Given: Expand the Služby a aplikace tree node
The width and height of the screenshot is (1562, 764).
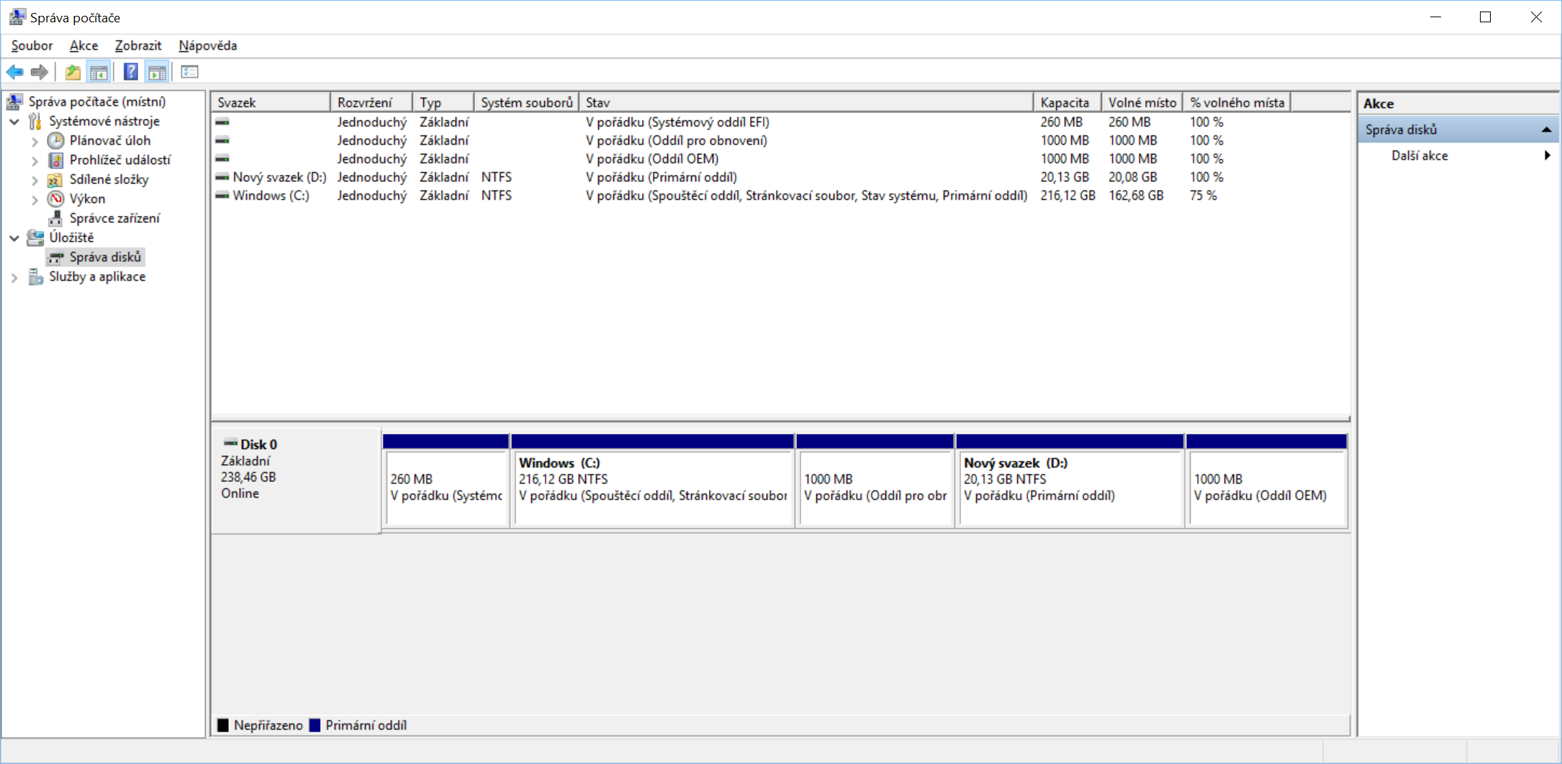Looking at the screenshot, I should point(14,277).
